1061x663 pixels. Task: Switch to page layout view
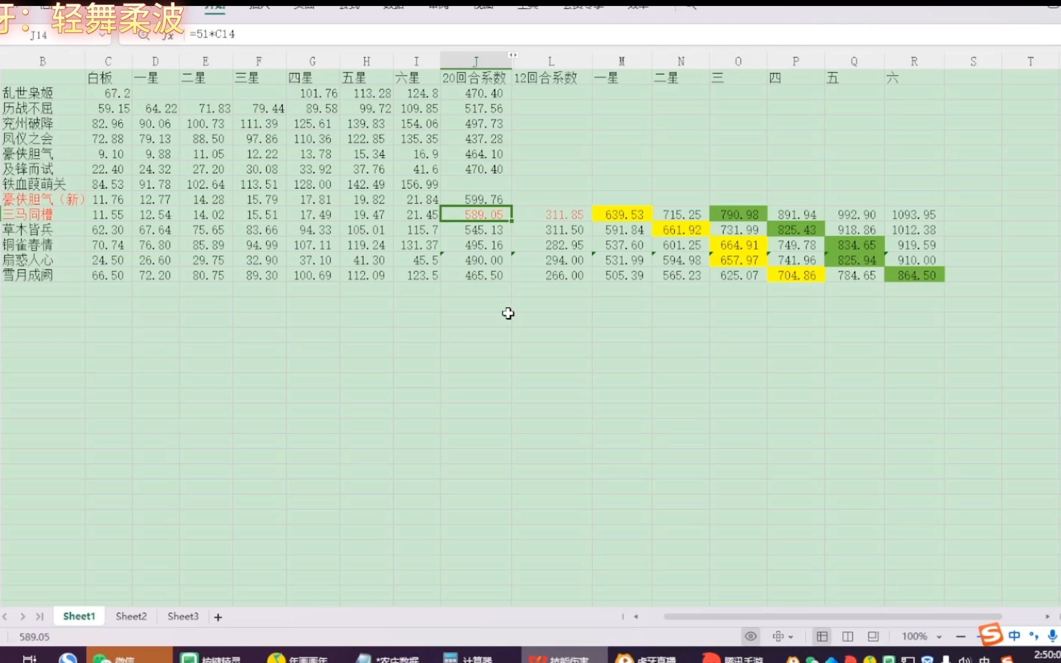point(847,636)
